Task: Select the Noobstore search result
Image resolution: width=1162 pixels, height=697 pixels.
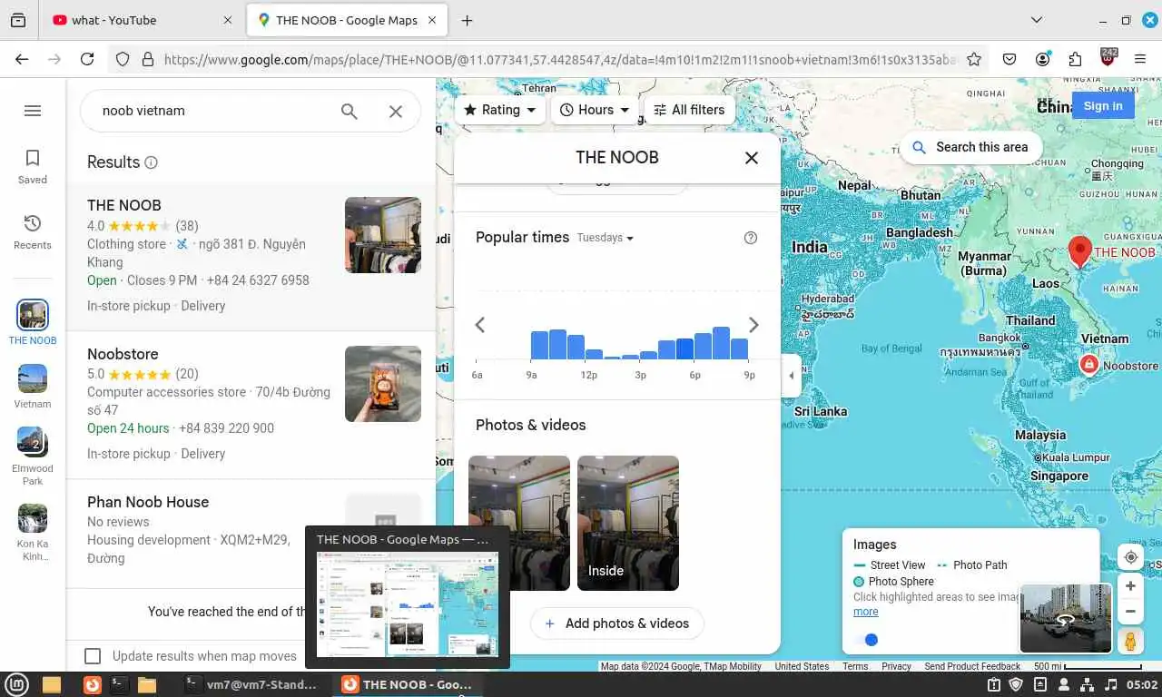Action: 251,404
